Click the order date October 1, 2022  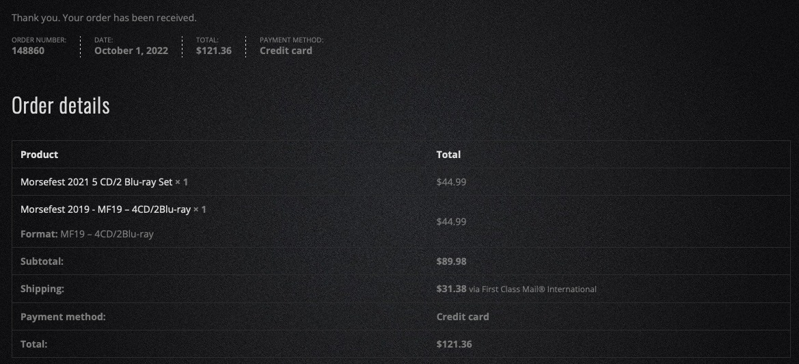click(x=131, y=51)
